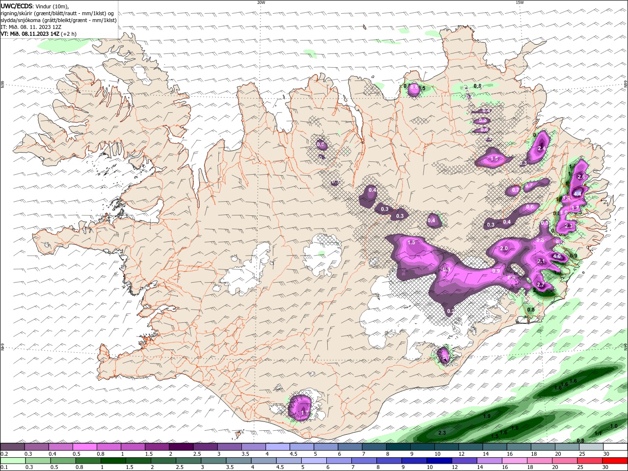Image resolution: width=628 pixels, height=471 pixels.
Task: Click the pink rain legend swatch at 16
Action: point(515,461)
